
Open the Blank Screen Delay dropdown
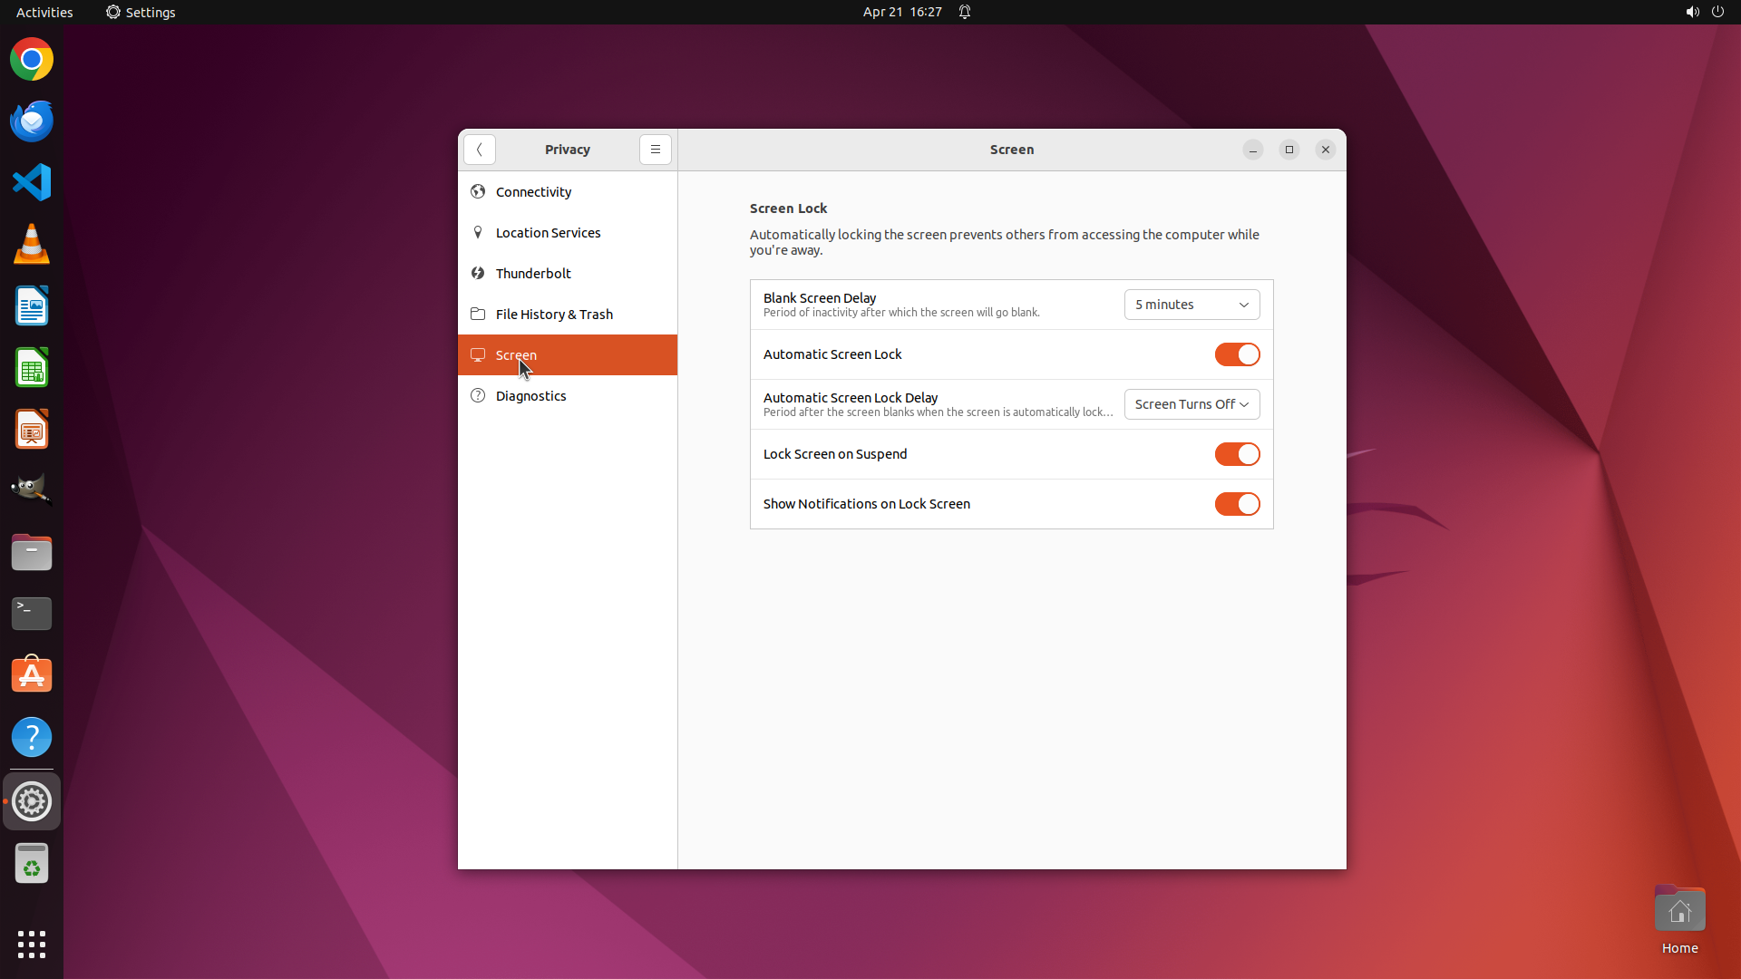(1191, 305)
